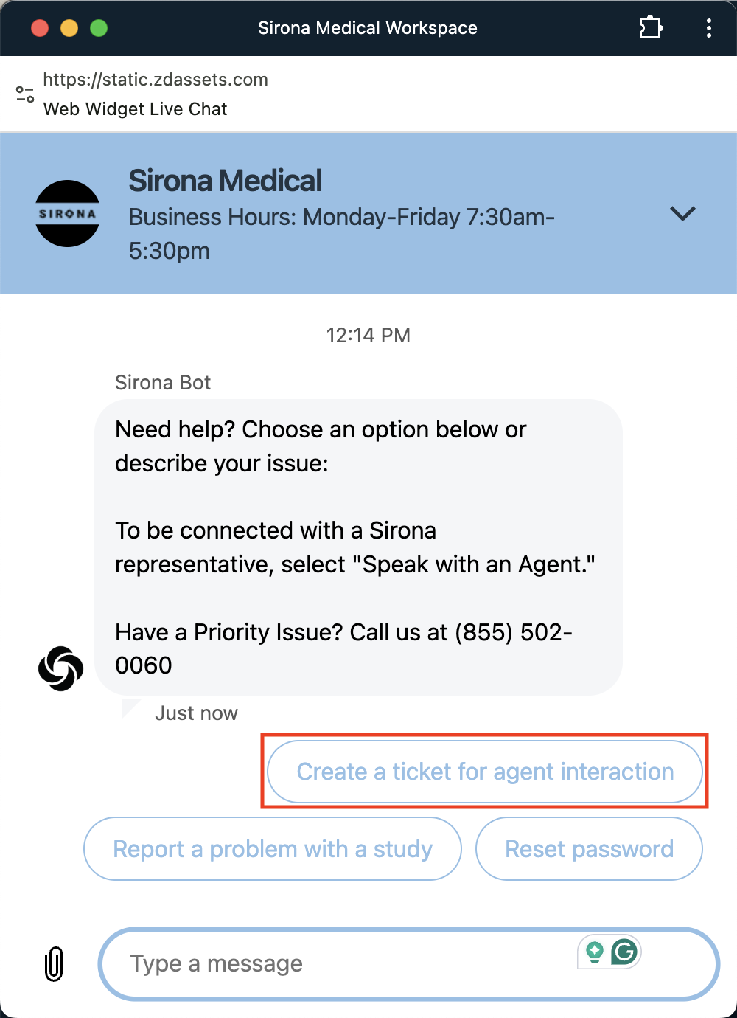
Task: Collapse the chat with the header chevron
Action: coord(682,213)
